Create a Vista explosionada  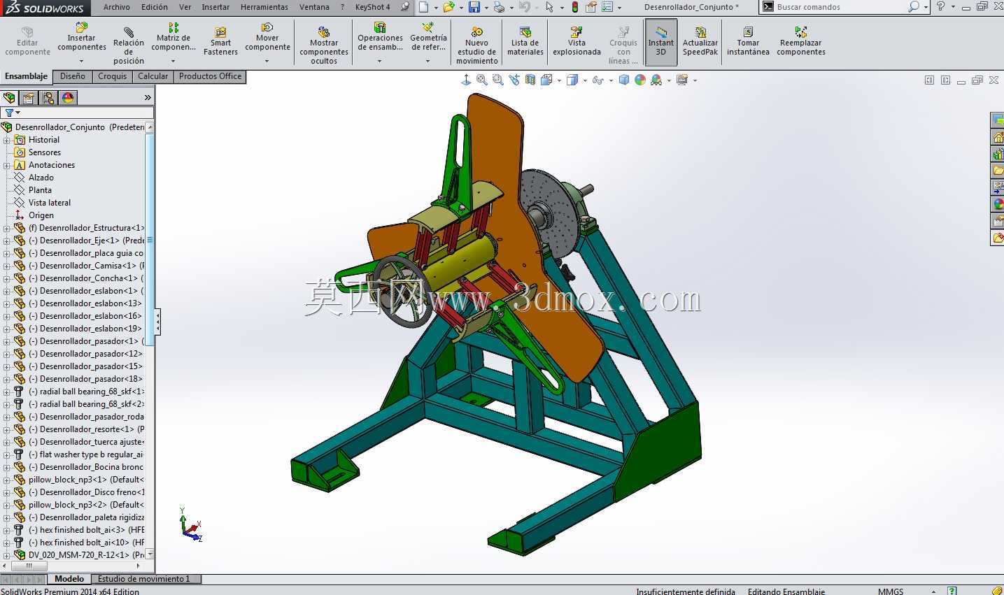(577, 42)
